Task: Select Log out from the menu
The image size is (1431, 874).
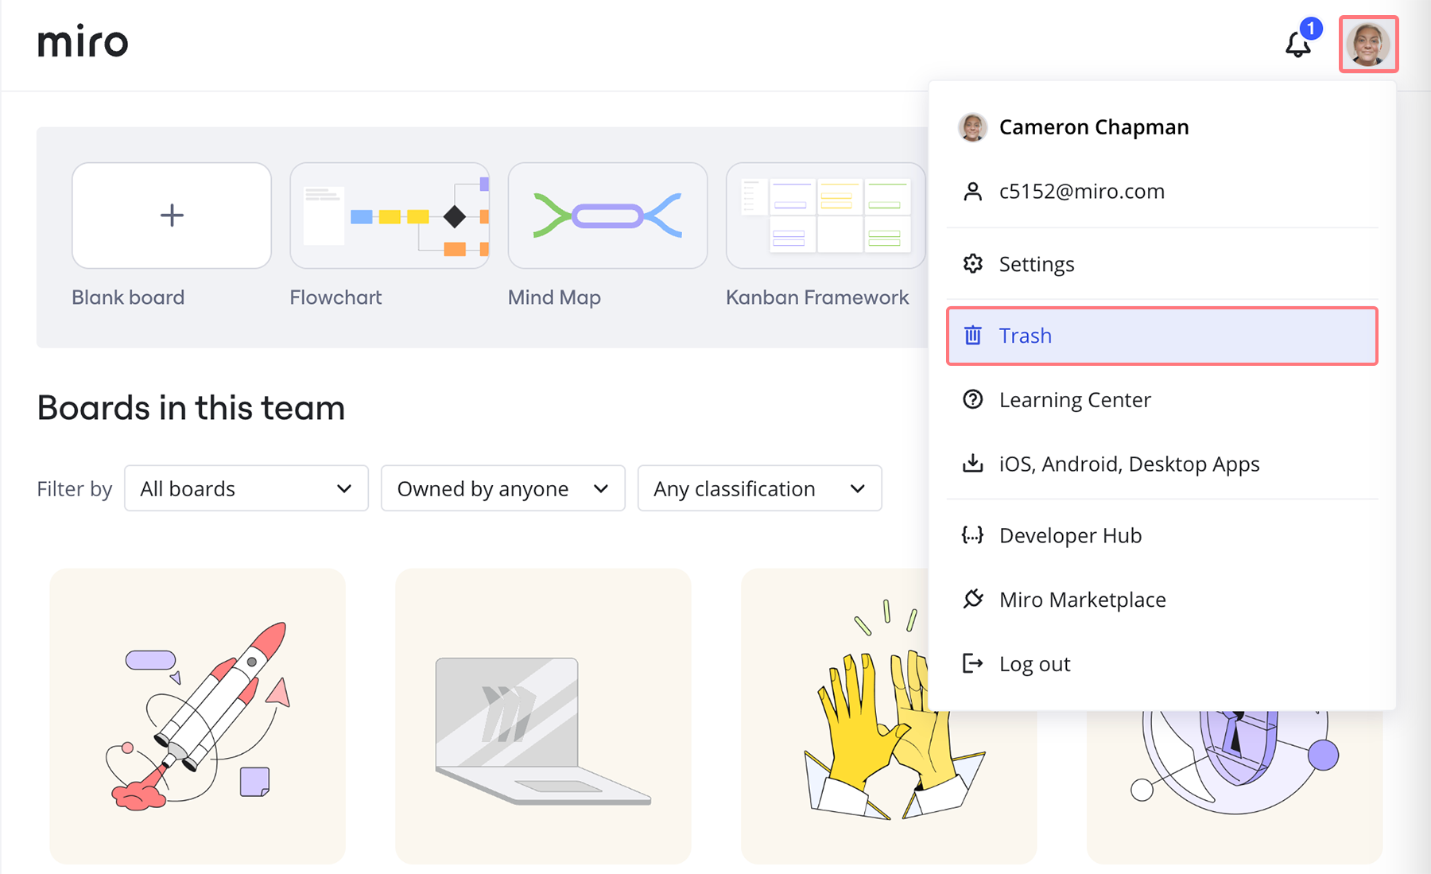Action: [x=1162, y=663]
